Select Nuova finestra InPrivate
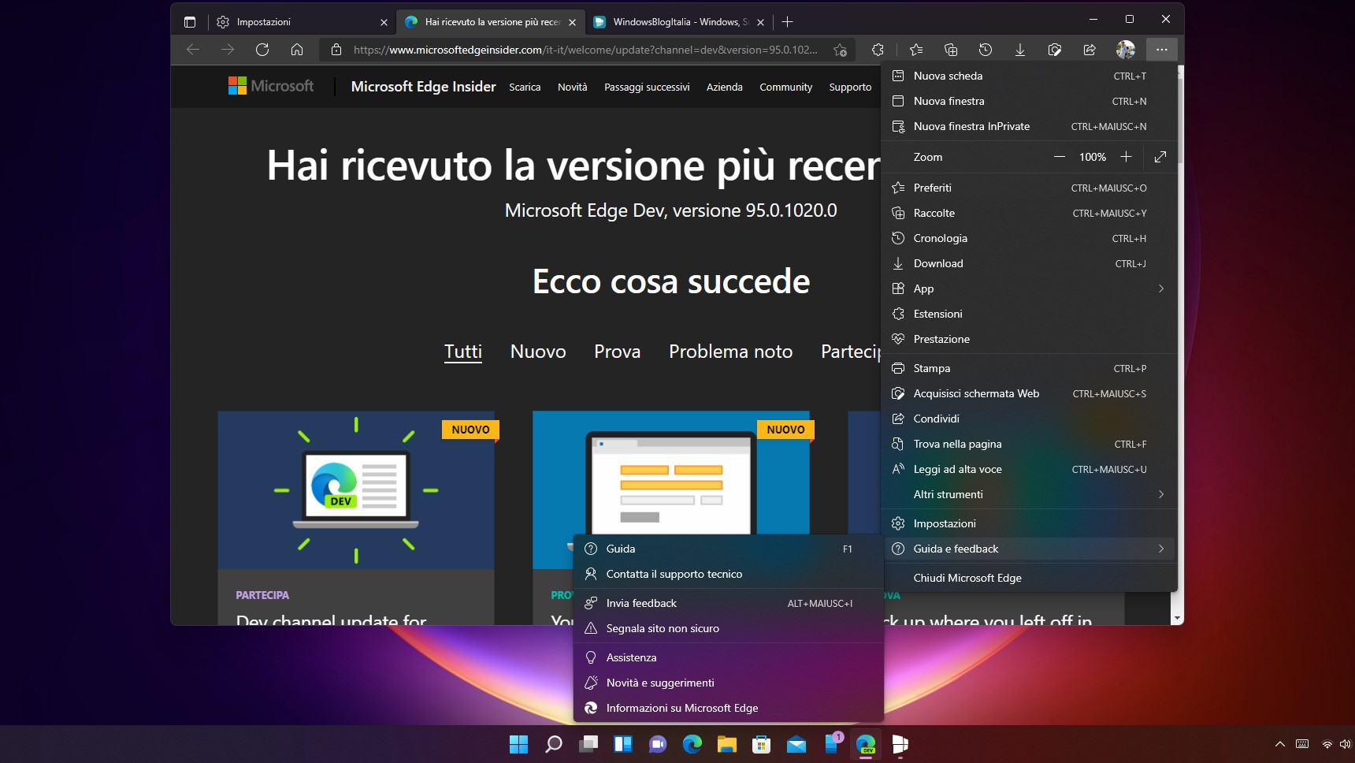The width and height of the screenshot is (1355, 763). [x=1029, y=126]
